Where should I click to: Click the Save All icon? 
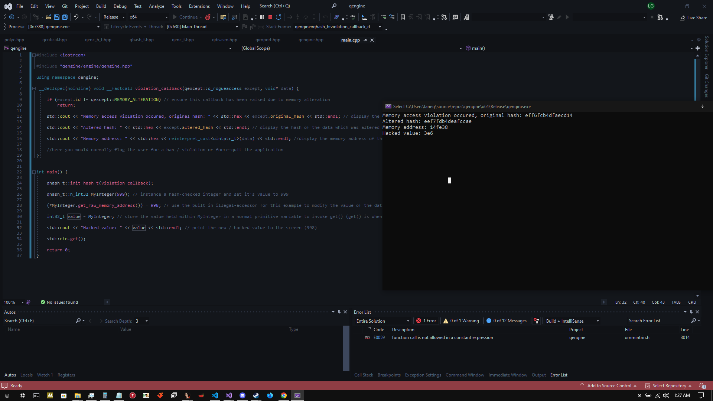point(65,17)
